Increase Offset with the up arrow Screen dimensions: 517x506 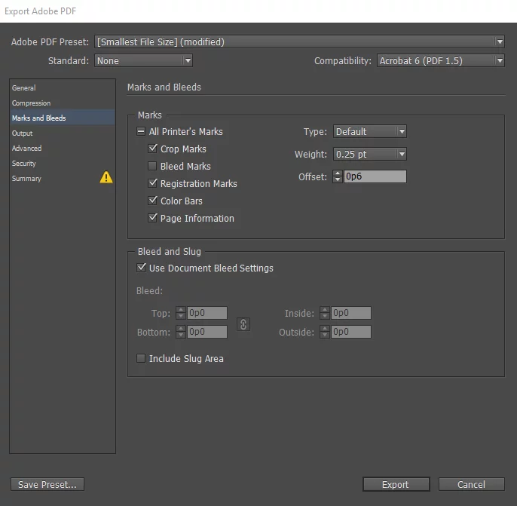click(x=338, y=173)
